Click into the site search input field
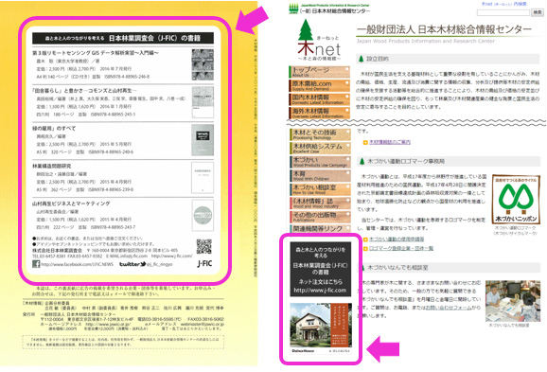Viewport: 547px width, 372px height. point(503,12)
